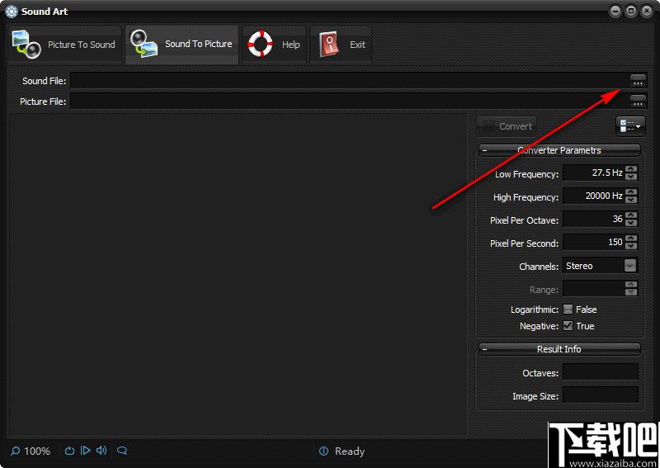The image size is (660, 468).
Task: Click the High Frequency value field
Action: (x=593, y=196)
